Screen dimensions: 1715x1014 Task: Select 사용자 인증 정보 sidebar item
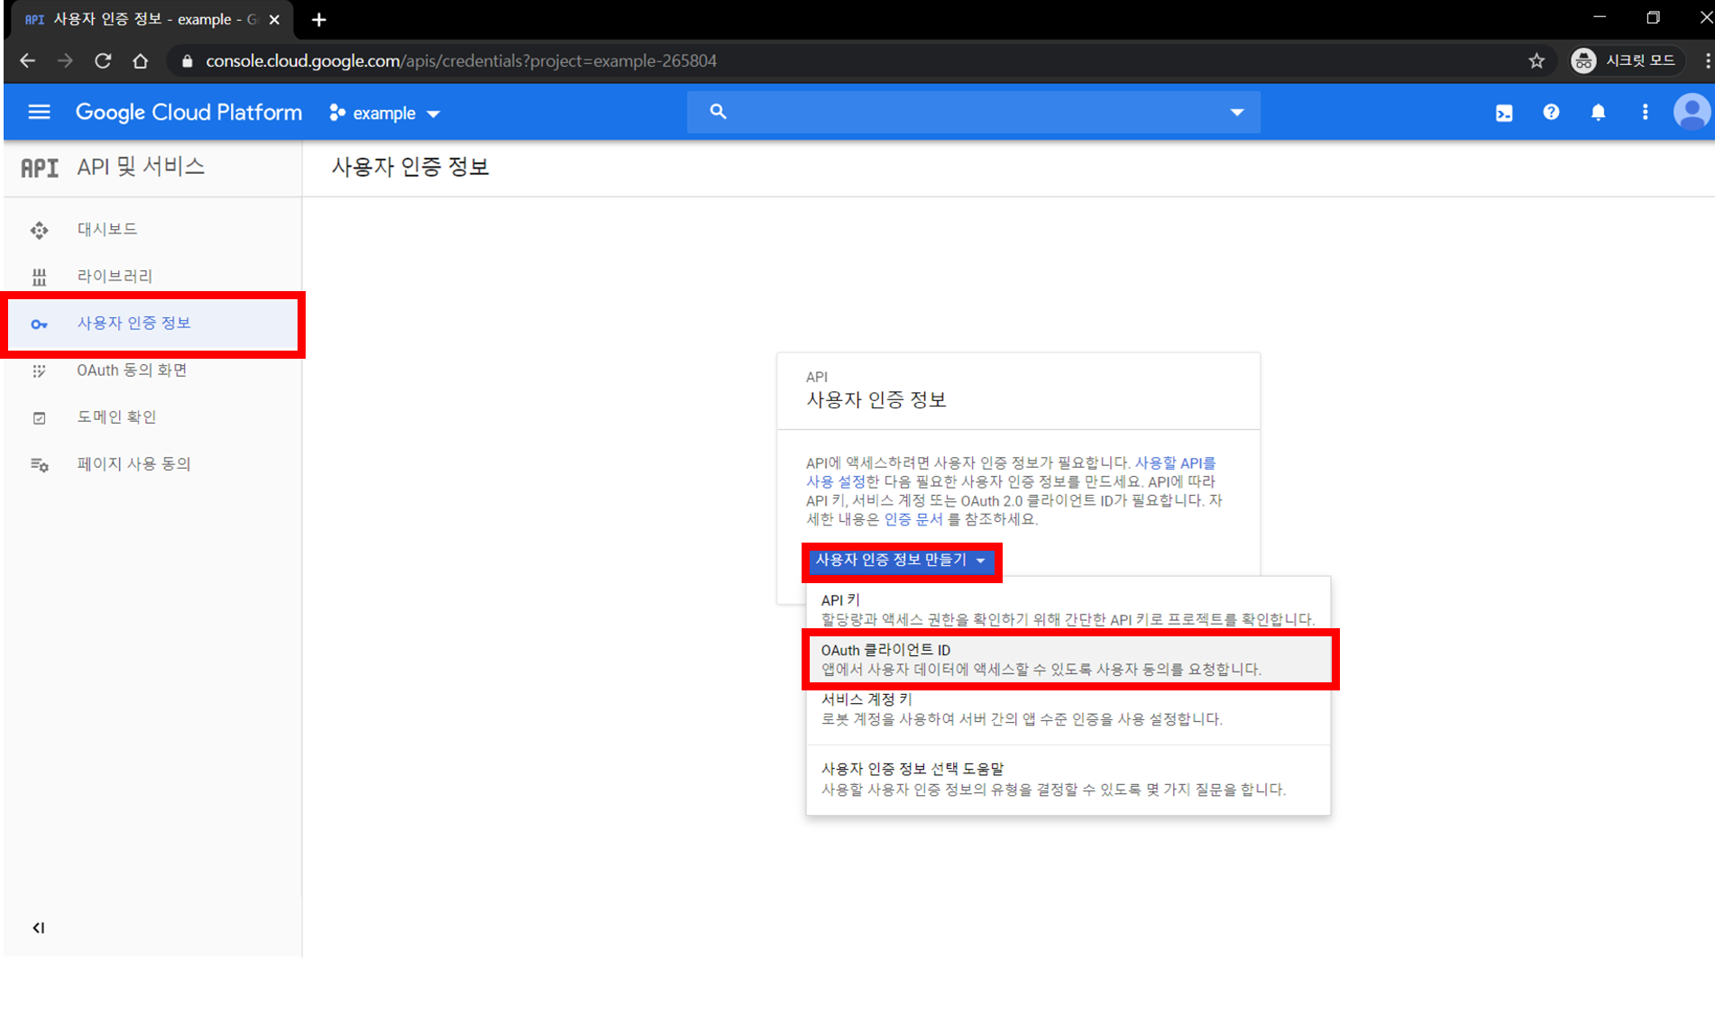152,324
